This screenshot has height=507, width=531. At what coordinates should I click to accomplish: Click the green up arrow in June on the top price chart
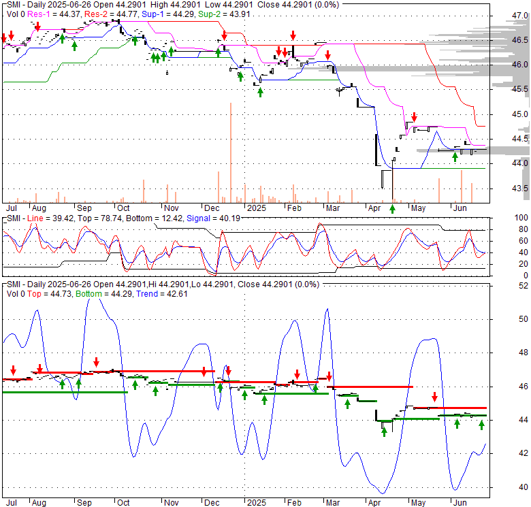(455, 157)
